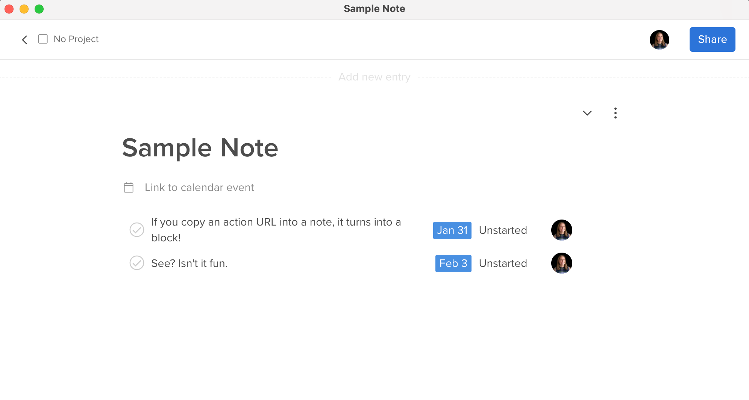Viewport: 749px width, 400px height.
Task: Click assignee avatar on Feb 3 action
Action: (x=561, y=263)
